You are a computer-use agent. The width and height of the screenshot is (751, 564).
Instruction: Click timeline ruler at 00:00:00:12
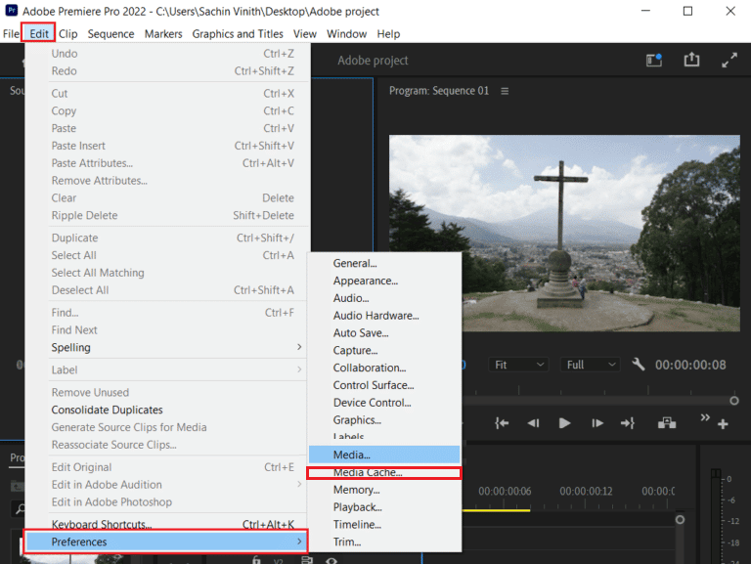point(586,492)
